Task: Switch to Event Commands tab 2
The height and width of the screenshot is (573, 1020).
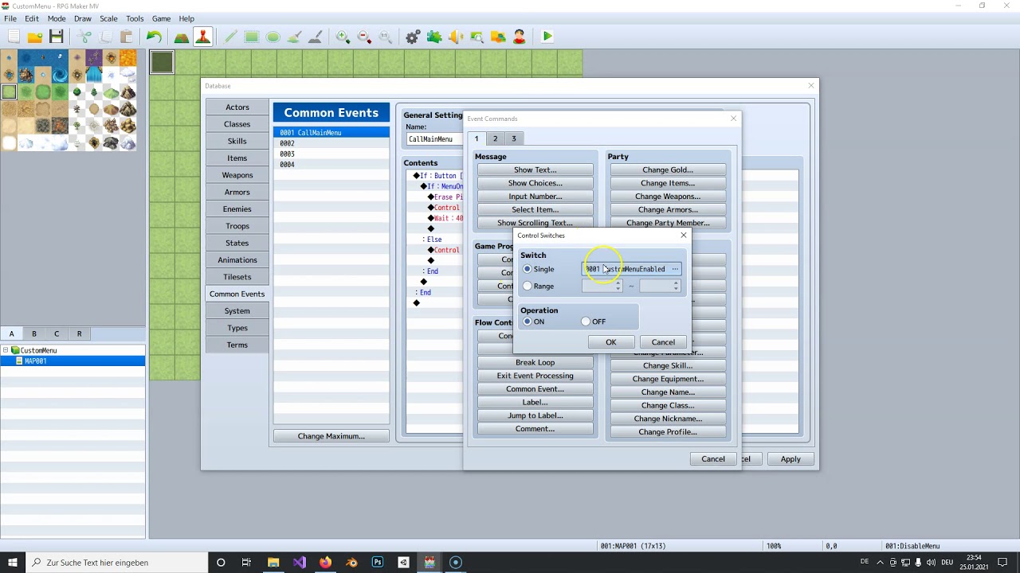Action: (x=495, y=138)
